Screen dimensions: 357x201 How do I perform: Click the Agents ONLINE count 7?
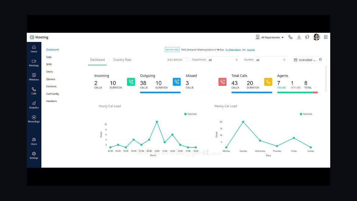[279, 83]
